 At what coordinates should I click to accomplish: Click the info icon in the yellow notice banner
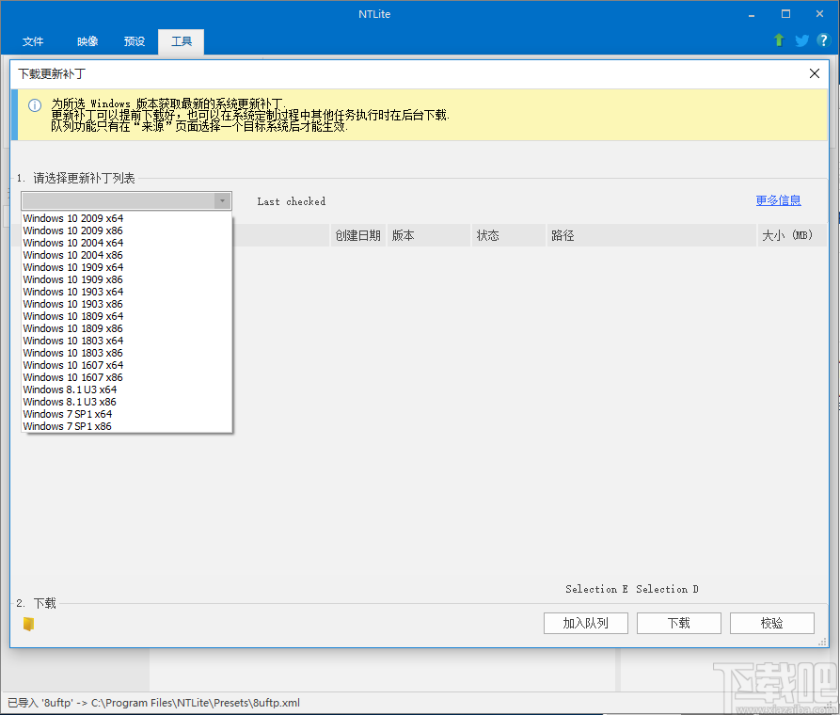pyautogui.click(x=35, y=104)
